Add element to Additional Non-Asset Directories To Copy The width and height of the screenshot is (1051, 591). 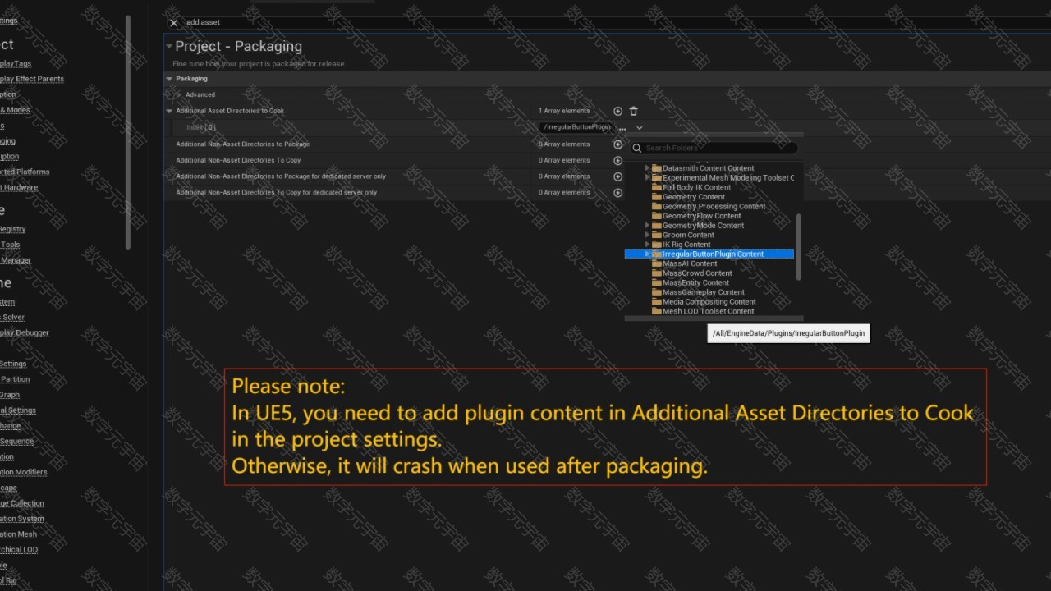point(618,161)
